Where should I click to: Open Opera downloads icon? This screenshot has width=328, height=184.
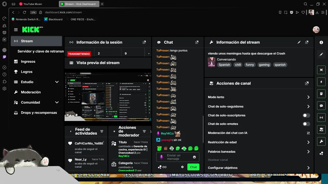[x=317, y=12]
